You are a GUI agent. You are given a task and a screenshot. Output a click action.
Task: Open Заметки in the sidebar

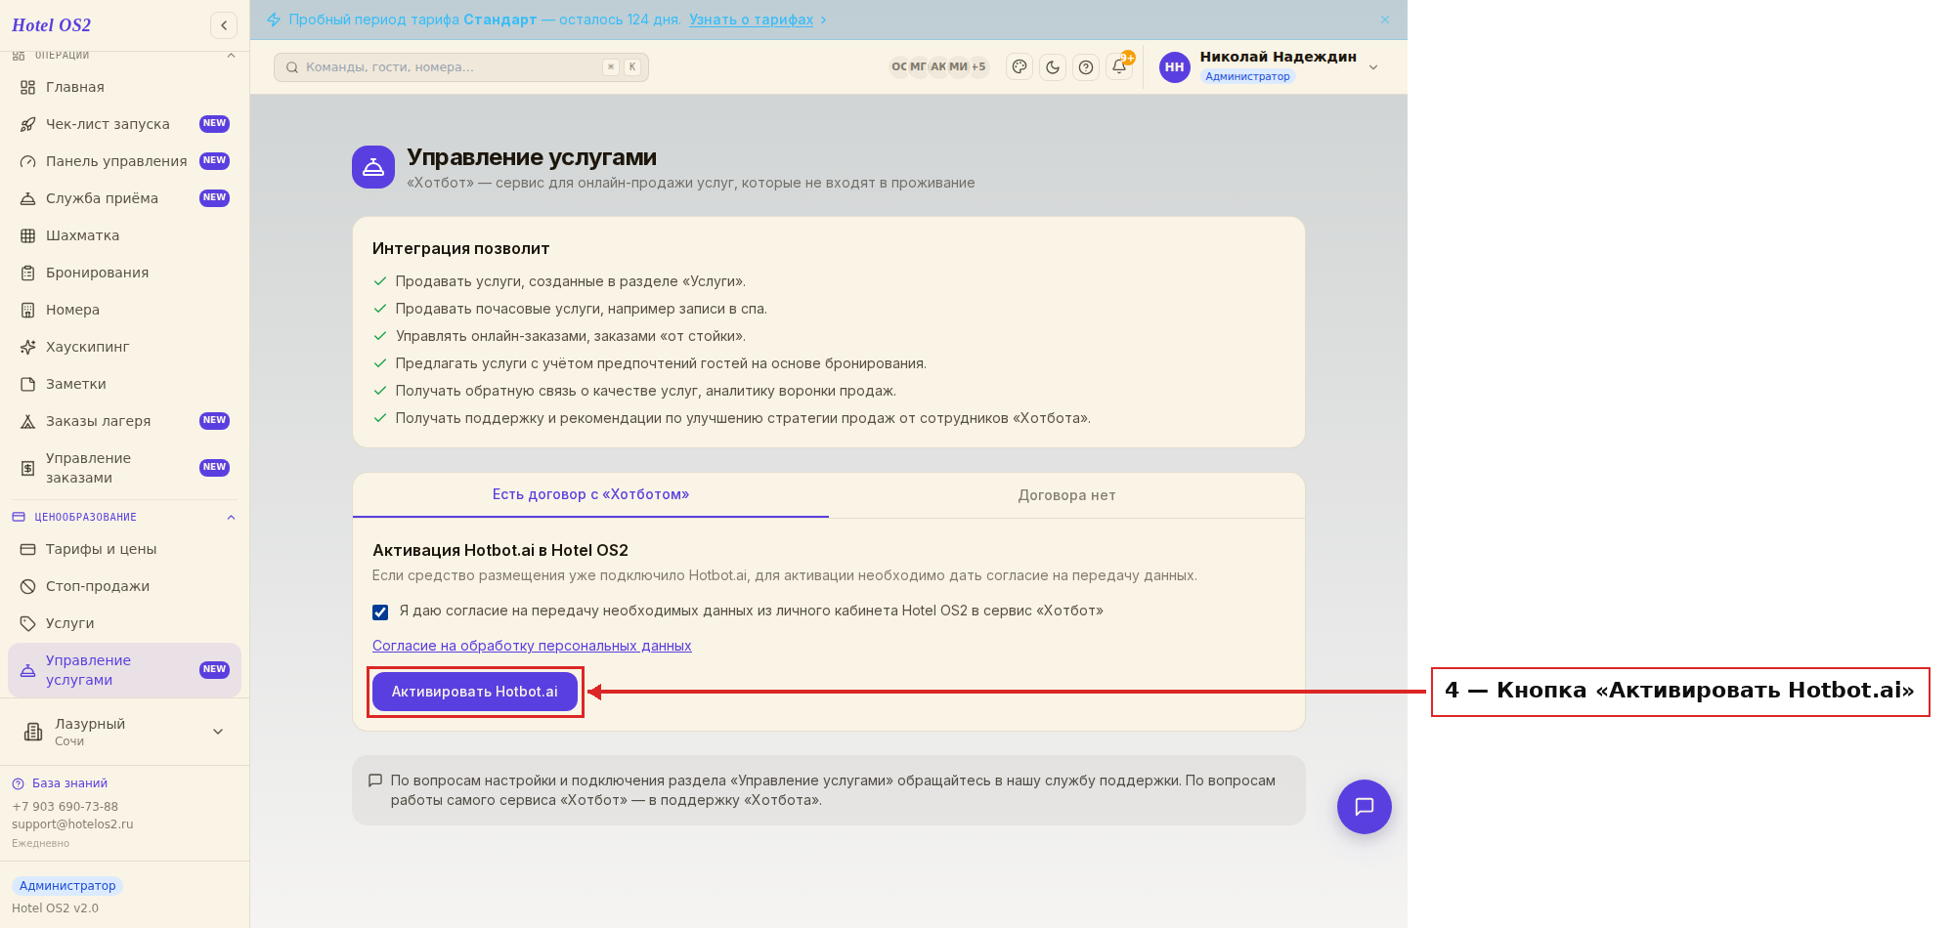click(124, 384)
